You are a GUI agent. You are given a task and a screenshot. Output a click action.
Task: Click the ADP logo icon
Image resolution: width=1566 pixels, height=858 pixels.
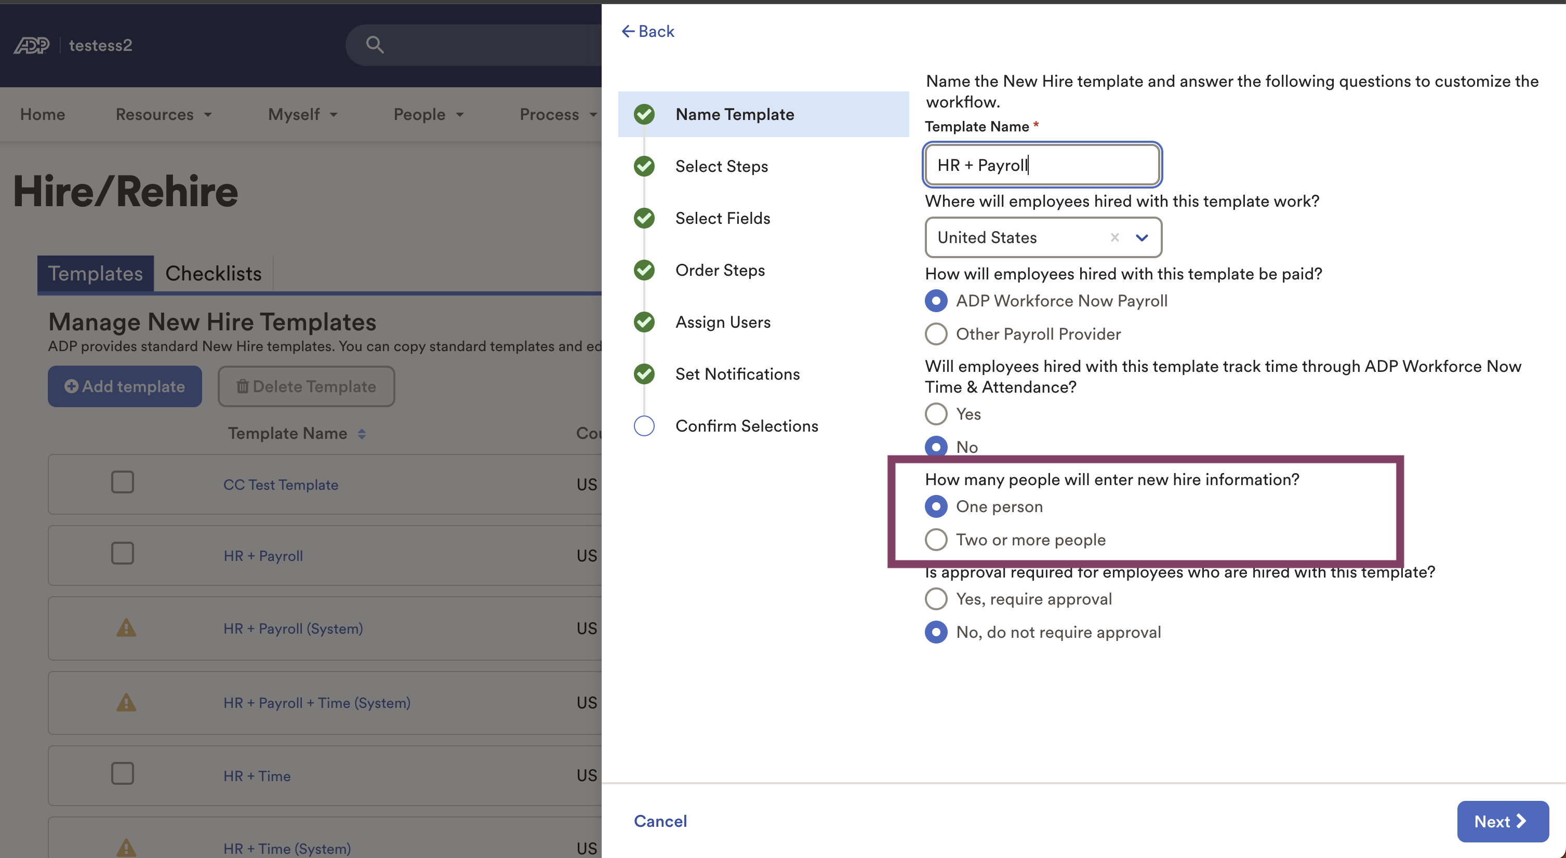point(32,45)
